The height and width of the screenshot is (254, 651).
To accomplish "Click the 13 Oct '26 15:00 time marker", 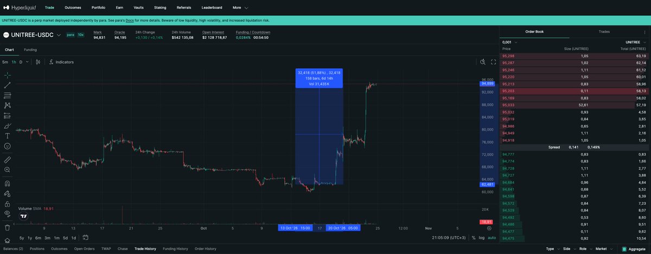I will [295, 229].
